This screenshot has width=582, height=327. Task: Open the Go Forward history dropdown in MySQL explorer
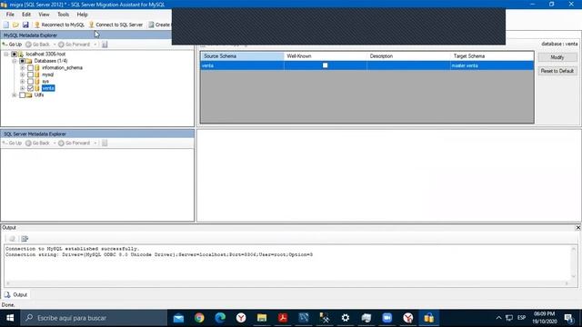coord(95,45)
